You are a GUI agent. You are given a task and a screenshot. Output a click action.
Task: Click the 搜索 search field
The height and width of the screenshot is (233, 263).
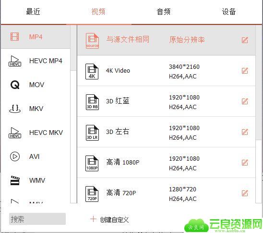click(x=37, y=219)
